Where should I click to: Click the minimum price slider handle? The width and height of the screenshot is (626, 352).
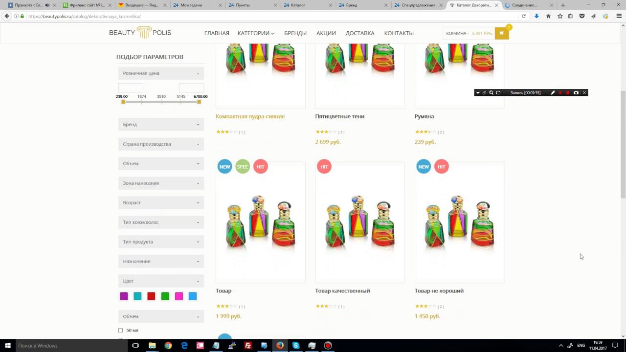[123, 102]
